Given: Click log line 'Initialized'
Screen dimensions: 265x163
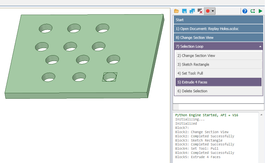Looking at the screenshot, I should tap(186, 123).
